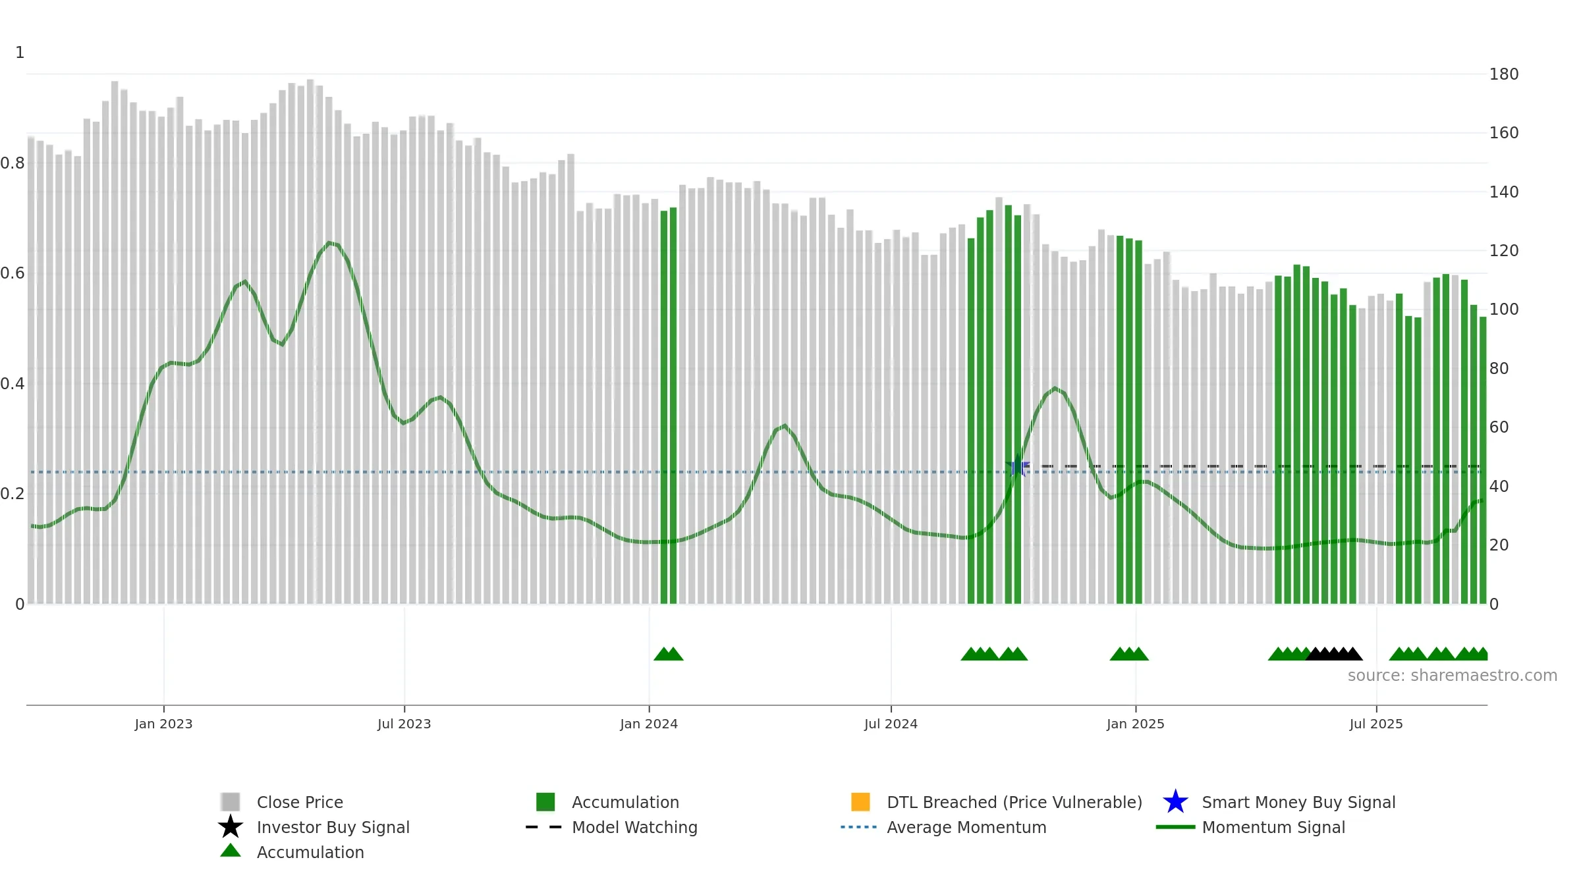Click the Model Watching dashed-line legend icon
This screenshot has height=889, width=1581.
coord(543,827)
